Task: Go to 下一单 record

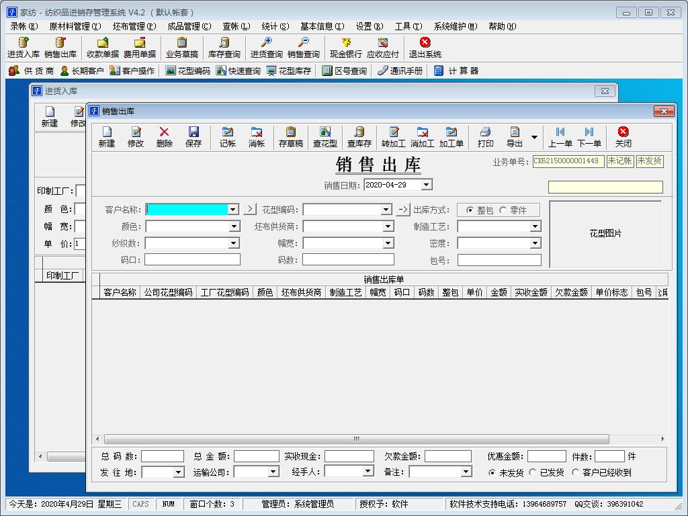Action: [589, 137]
